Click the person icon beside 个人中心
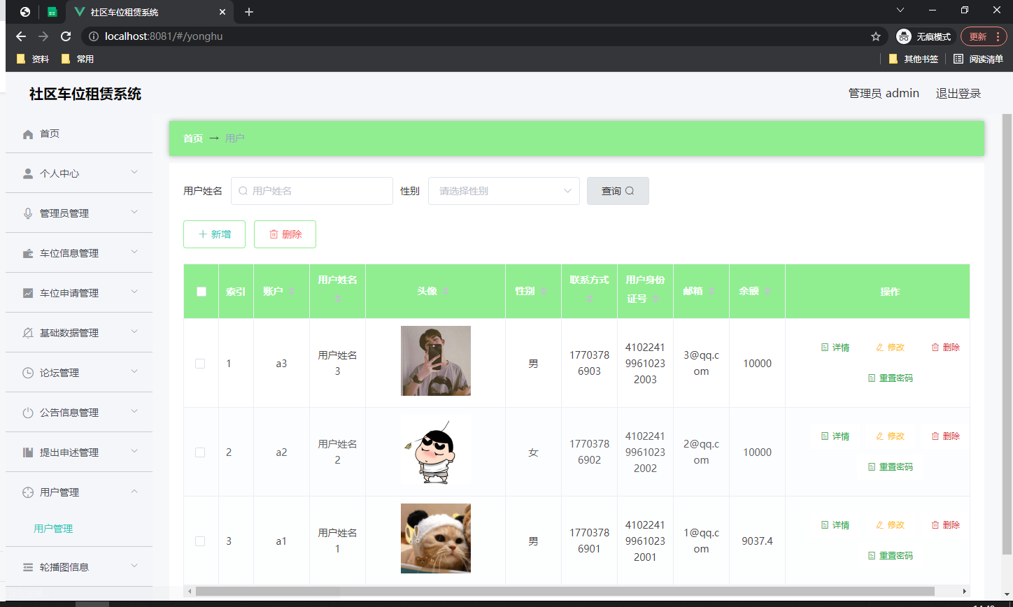Screen dimensions: 1013x607 [27, 173]
